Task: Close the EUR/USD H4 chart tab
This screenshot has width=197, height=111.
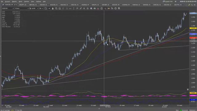Action: pos(16,5)
